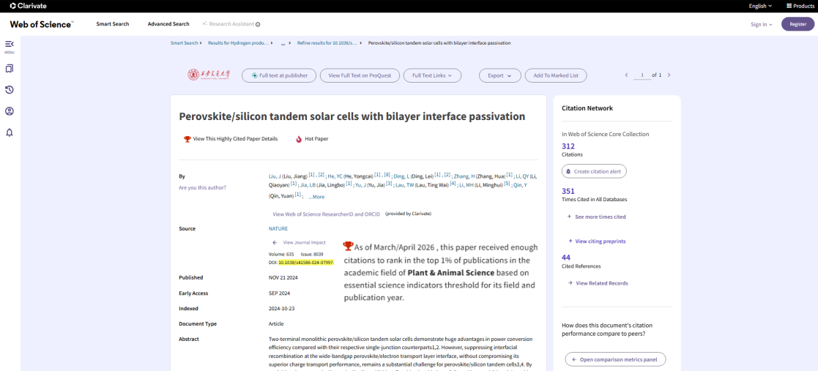
Task: Switch to Advanced Search tab
Action: 168,24
